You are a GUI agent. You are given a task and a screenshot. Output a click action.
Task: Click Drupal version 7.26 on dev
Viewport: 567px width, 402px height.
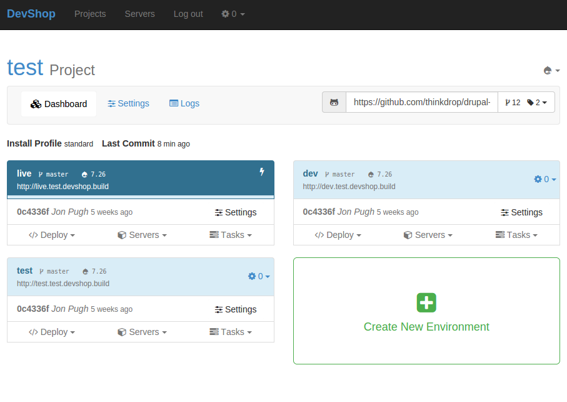[380, 174]
